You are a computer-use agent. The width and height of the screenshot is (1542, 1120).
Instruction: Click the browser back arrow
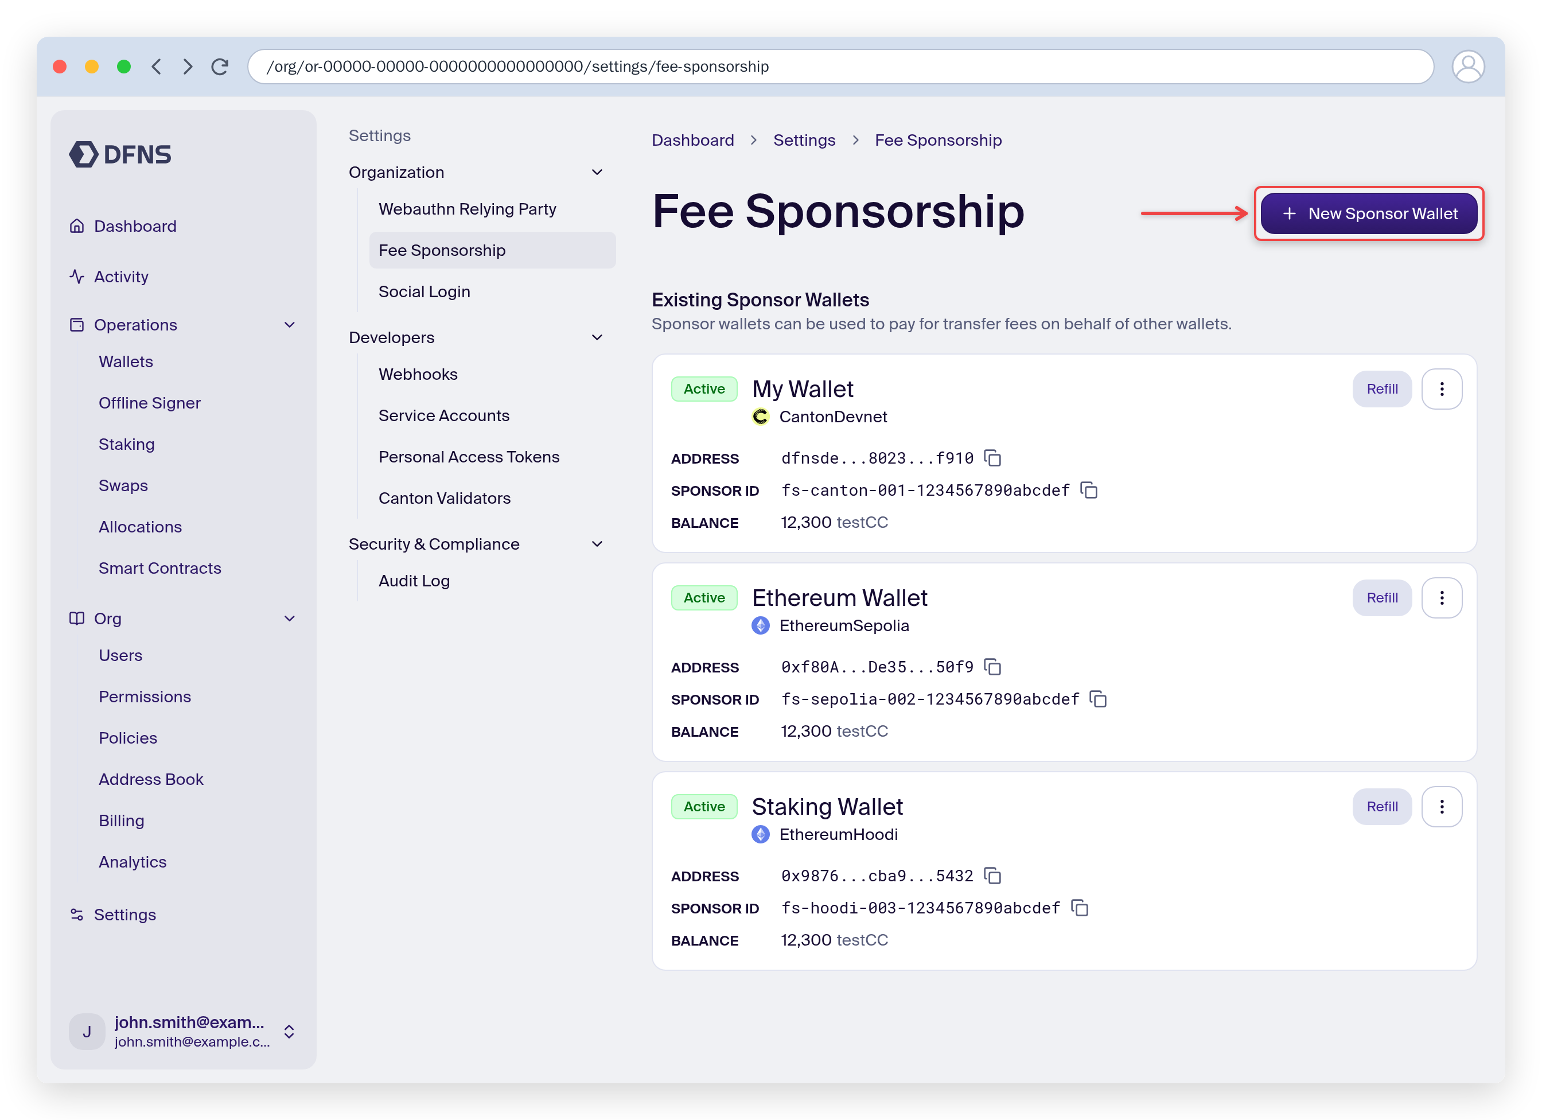click(x=157, y=67)
